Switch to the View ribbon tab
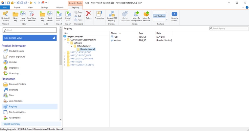 (30, 8)
